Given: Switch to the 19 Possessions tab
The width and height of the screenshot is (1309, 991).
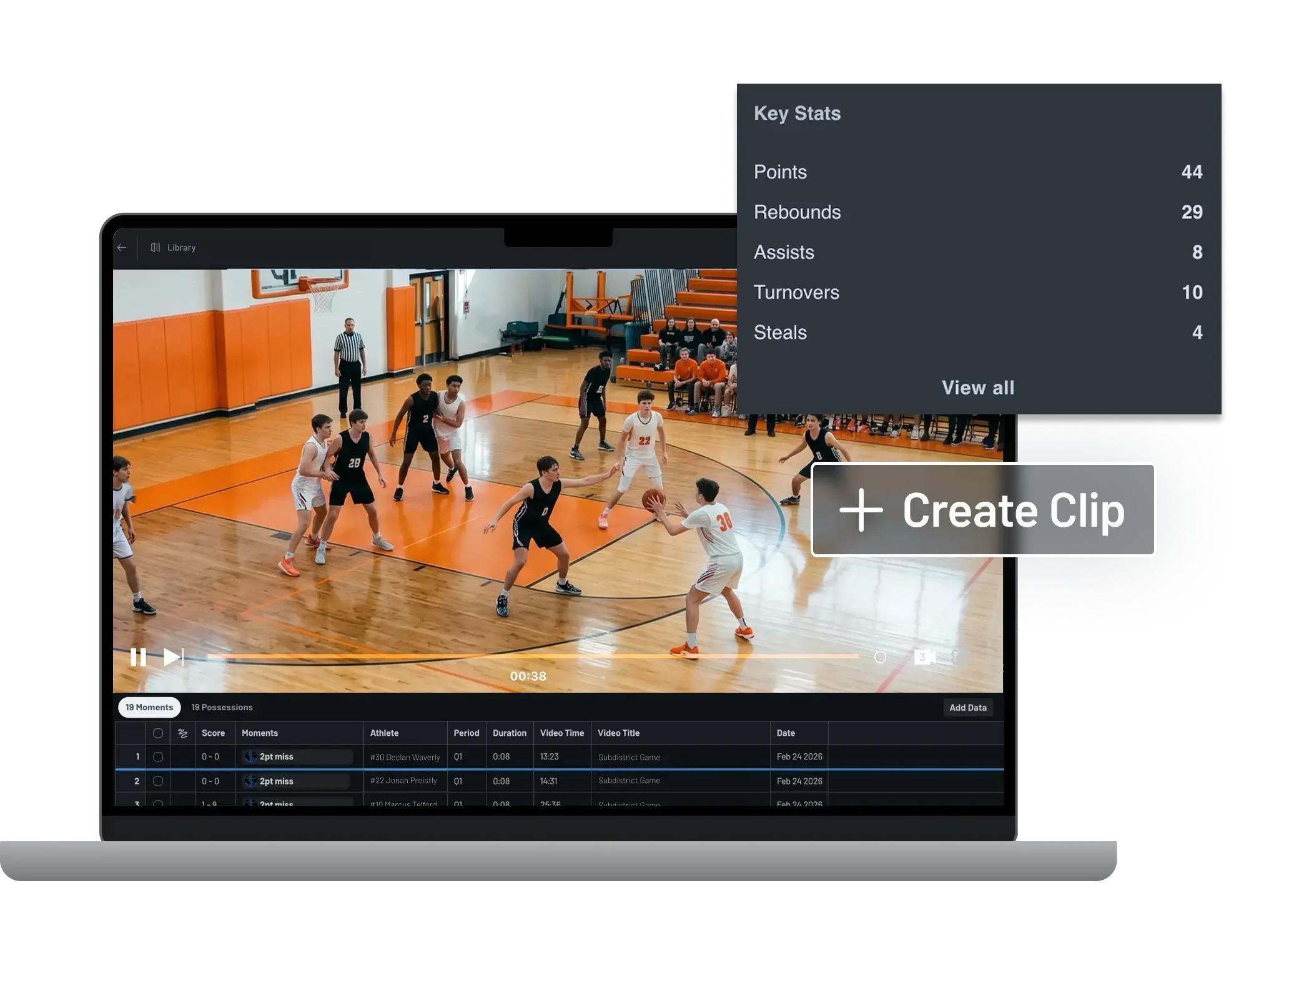Looking at the screenshot, I should click(x=222, y=708).
